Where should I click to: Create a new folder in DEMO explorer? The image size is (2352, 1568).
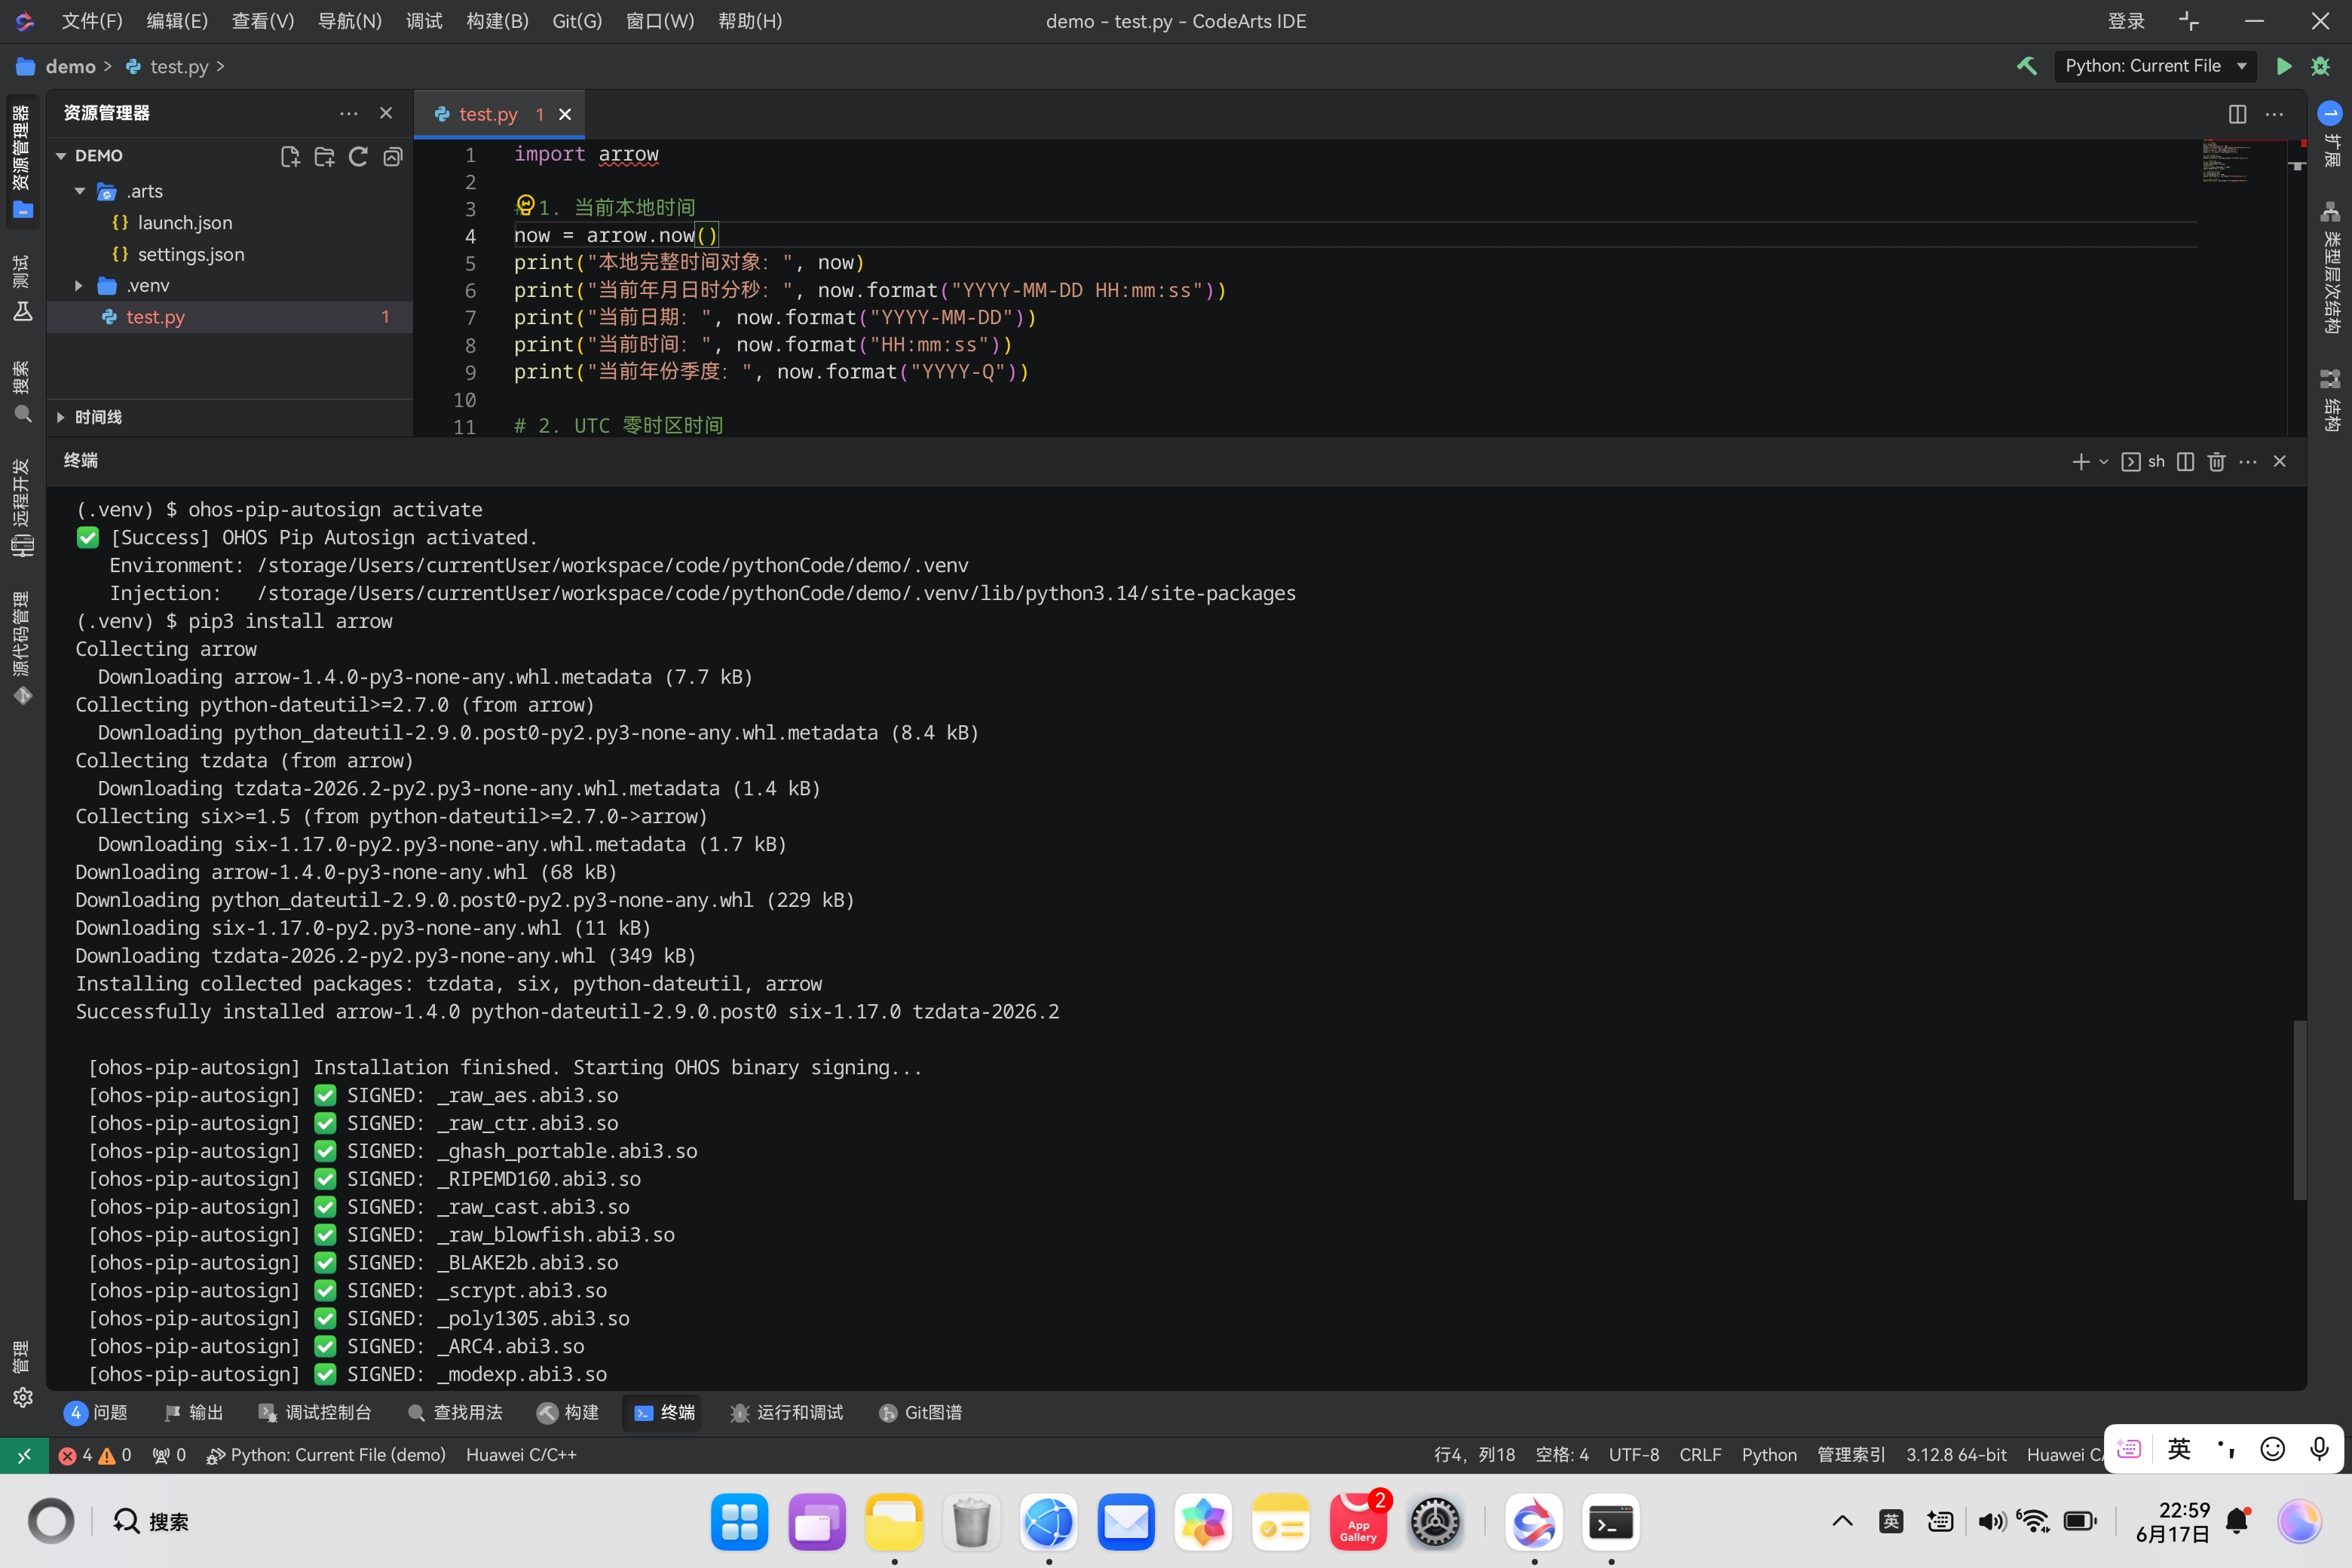(324, 156)
